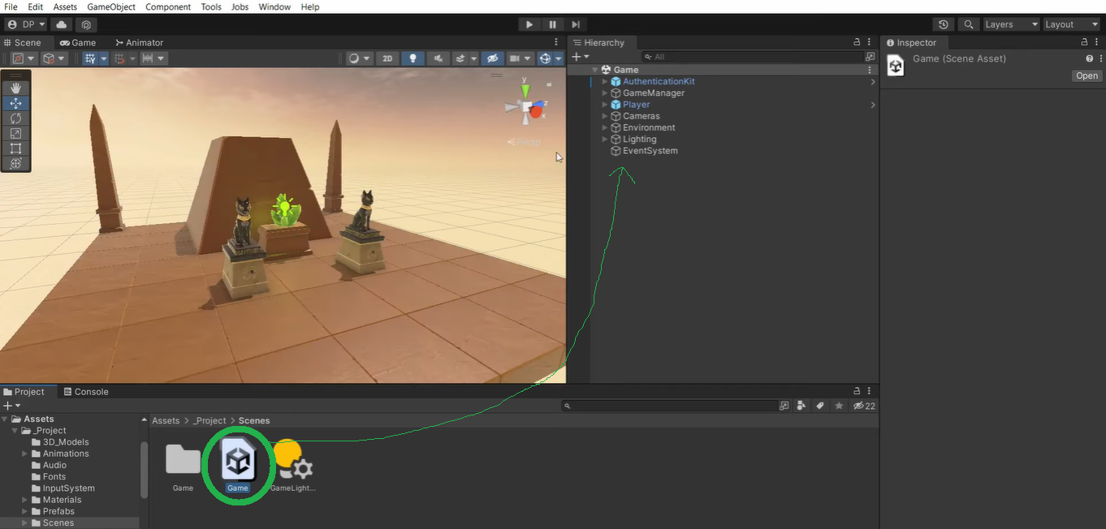Image resolution: width=1106 pixels, height=529 pixels.
Task: Toggle 2D scene view mode
Action: point(387,58)
